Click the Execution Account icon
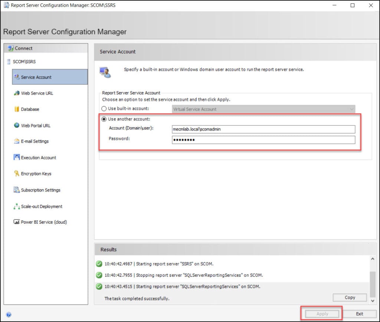This screenshot has height=322, width=380. pos(16,157)
